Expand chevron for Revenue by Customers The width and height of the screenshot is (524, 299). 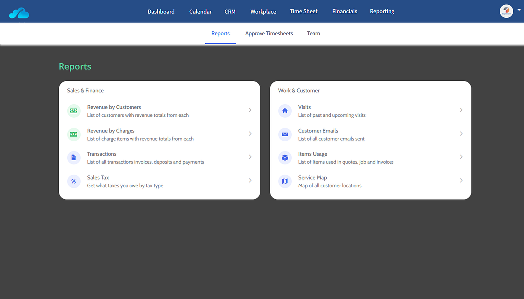pos(250,110)
